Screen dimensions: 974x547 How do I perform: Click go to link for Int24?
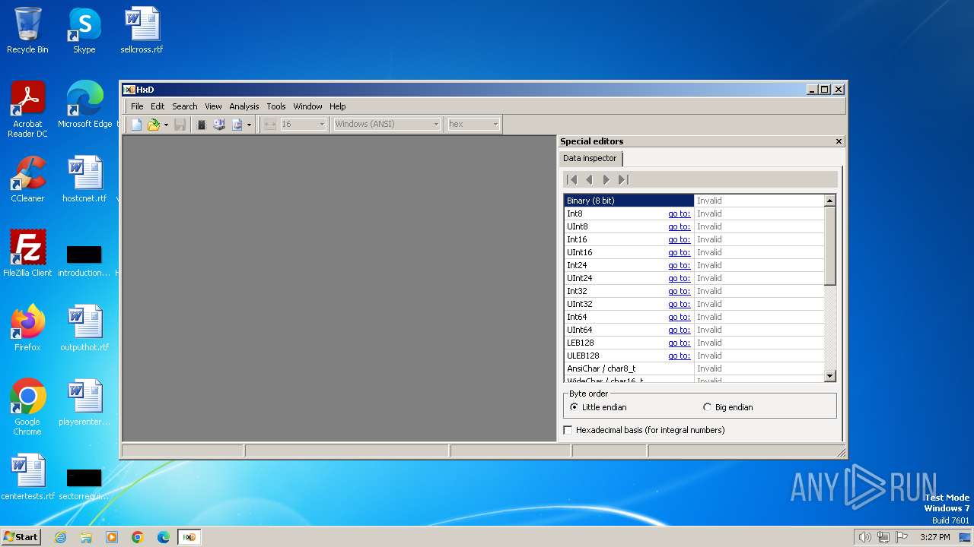pyautogui.click(x=680, y=265)
